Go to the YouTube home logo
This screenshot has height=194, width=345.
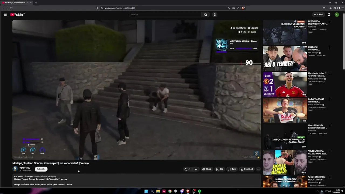click(17, 15)
